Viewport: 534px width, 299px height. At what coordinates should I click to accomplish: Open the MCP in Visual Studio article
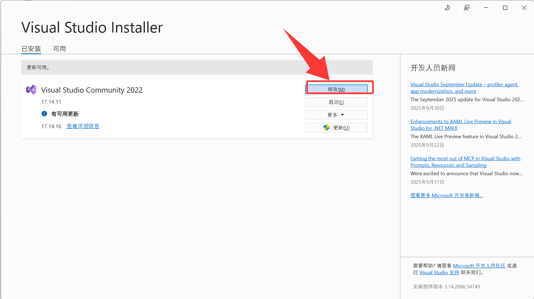(x=465, y=162)
